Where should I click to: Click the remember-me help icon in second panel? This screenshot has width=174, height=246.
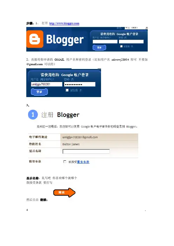[81, 90]
